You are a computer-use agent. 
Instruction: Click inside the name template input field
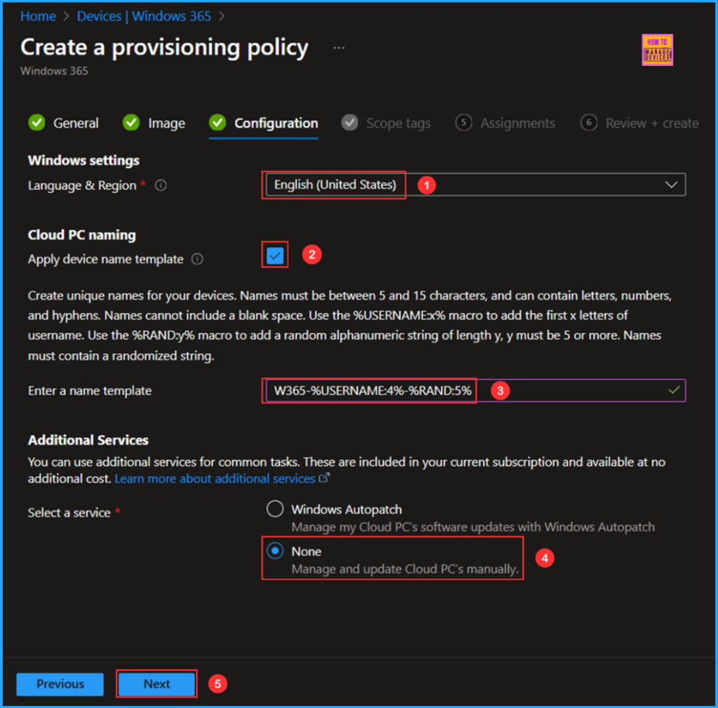tap(476, 391)
